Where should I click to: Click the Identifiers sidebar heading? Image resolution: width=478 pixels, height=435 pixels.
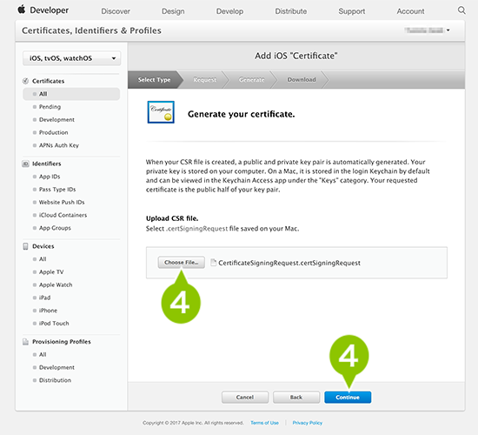47,164
